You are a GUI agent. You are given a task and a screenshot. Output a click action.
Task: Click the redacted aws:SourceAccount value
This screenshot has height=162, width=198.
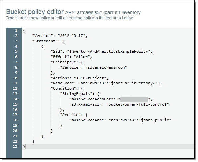point(134,99)
